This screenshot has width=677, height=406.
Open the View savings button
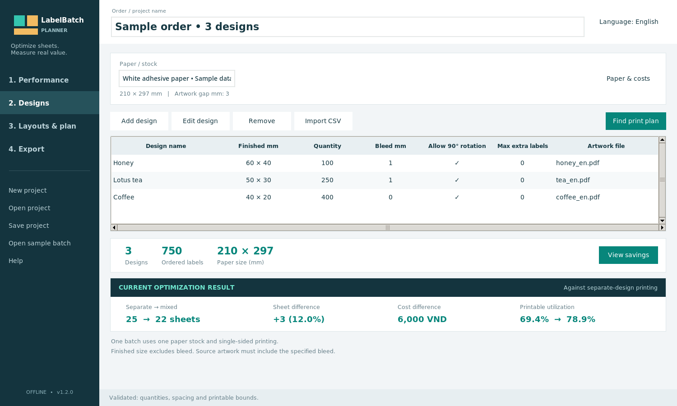coord(628,255)
